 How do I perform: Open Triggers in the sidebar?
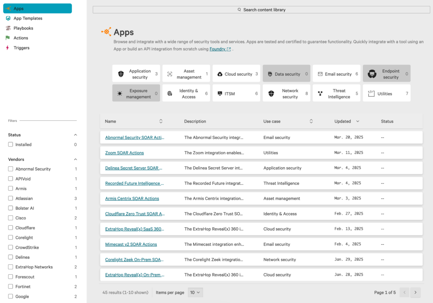click(x=22, y=48)
